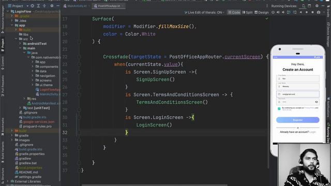Open the Commit tool window on sidebar
Viewport: 331px width, 186px height.
(3, 63)
